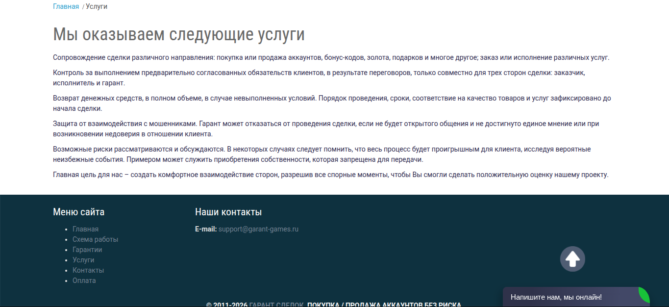
Task: Click the paragraph starting 'Сопровождение сделки'
Action: coord(331,57)
